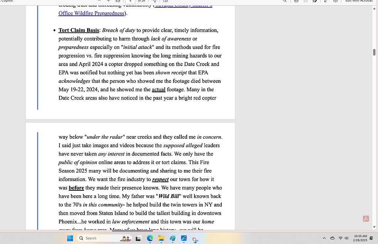This screenshot has width=378, height=244.
Task: Click the italic phrase "in this community"
Action: click(x=103, y=205)
